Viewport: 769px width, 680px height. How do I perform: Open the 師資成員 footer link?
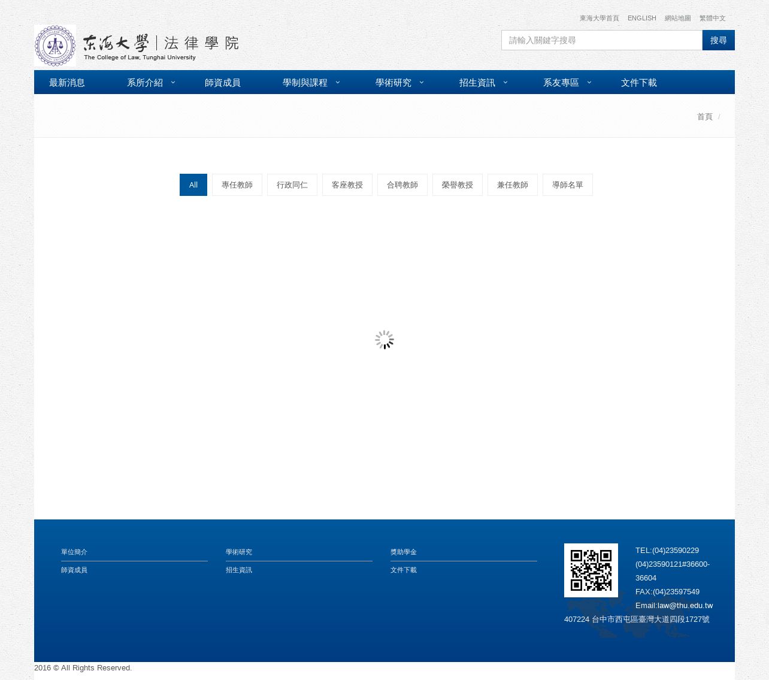point(74,570)
